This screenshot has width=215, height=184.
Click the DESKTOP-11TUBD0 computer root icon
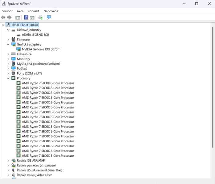8,25
